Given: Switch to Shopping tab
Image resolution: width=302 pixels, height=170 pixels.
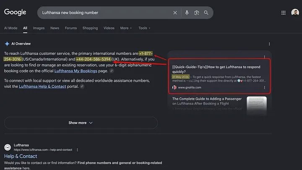Looking at the screenshot, I should tap(90, 28).
